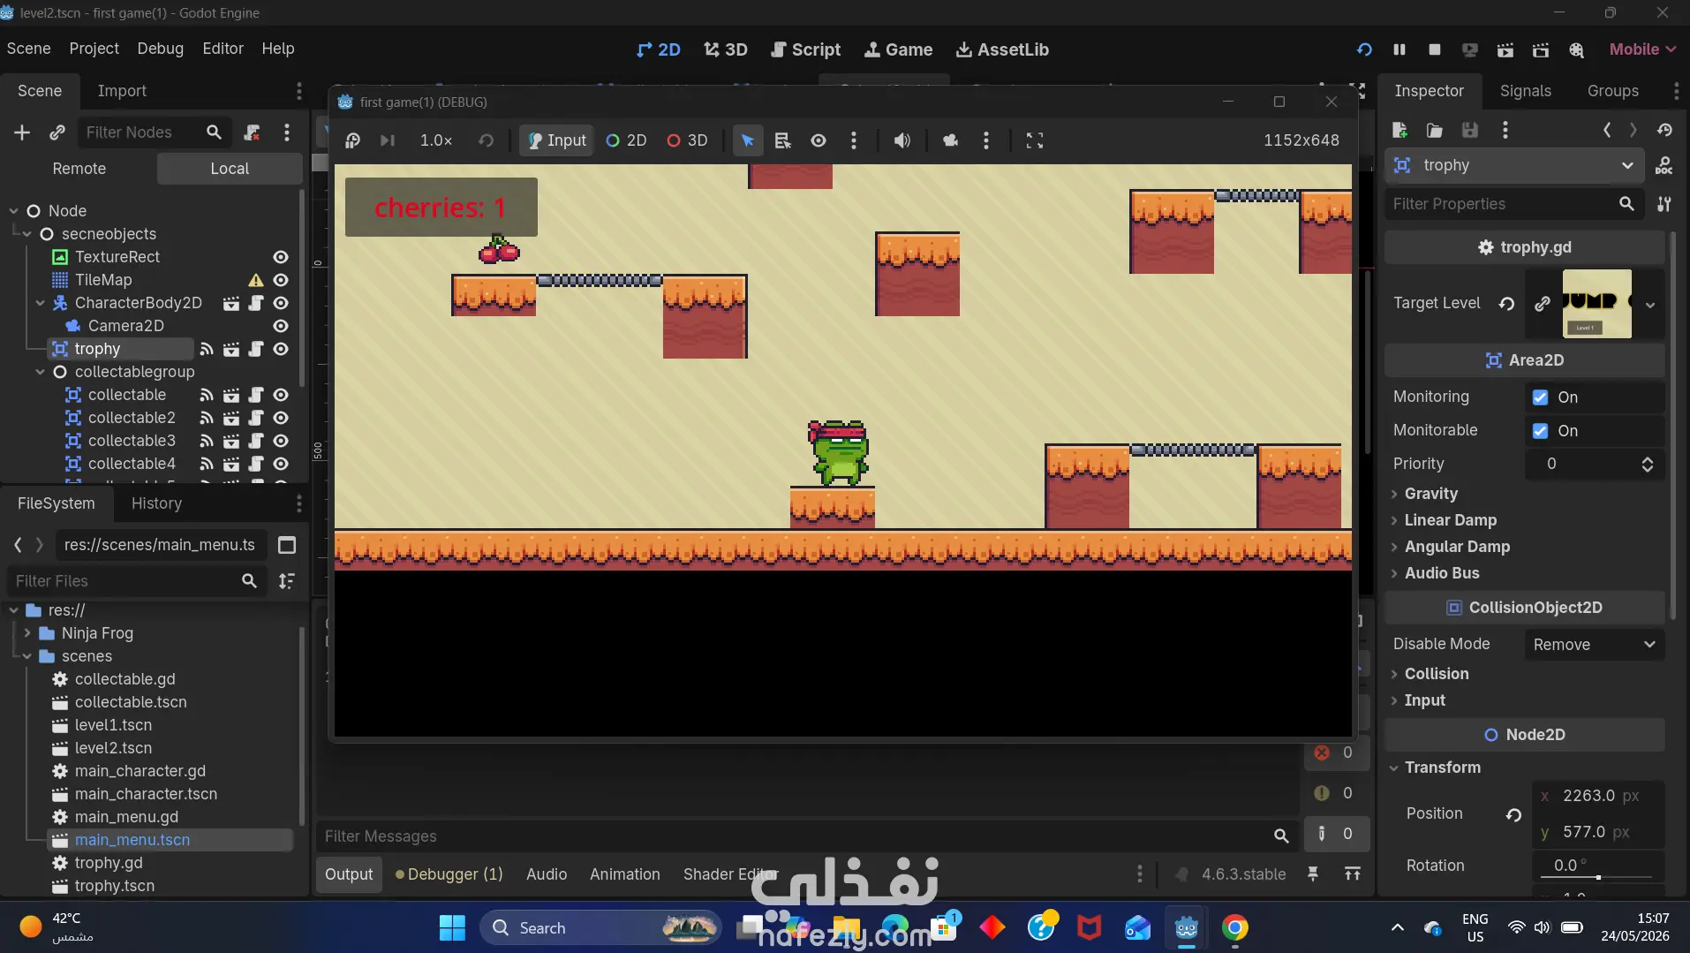Screen dimensions: 1690x953
Task: Advance to next frame in game window
Action: 387,140
